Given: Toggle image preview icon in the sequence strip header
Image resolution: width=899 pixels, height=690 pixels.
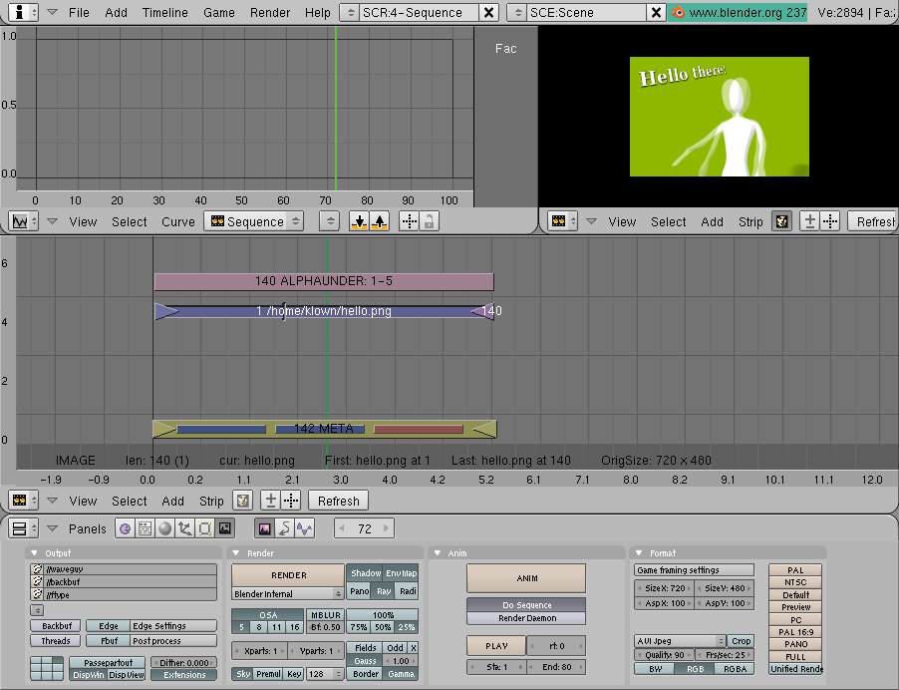Looking at the screenshot, I should point(242,501).
